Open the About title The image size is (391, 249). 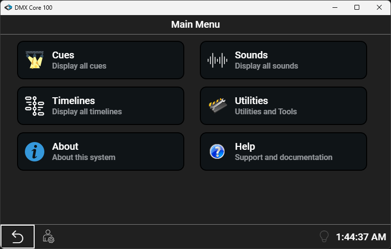click(x=65, y=146)
